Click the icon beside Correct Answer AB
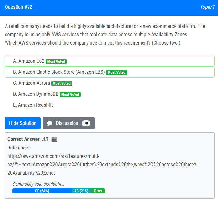Viewport: 218px width, 199px height. coord(54,139)
